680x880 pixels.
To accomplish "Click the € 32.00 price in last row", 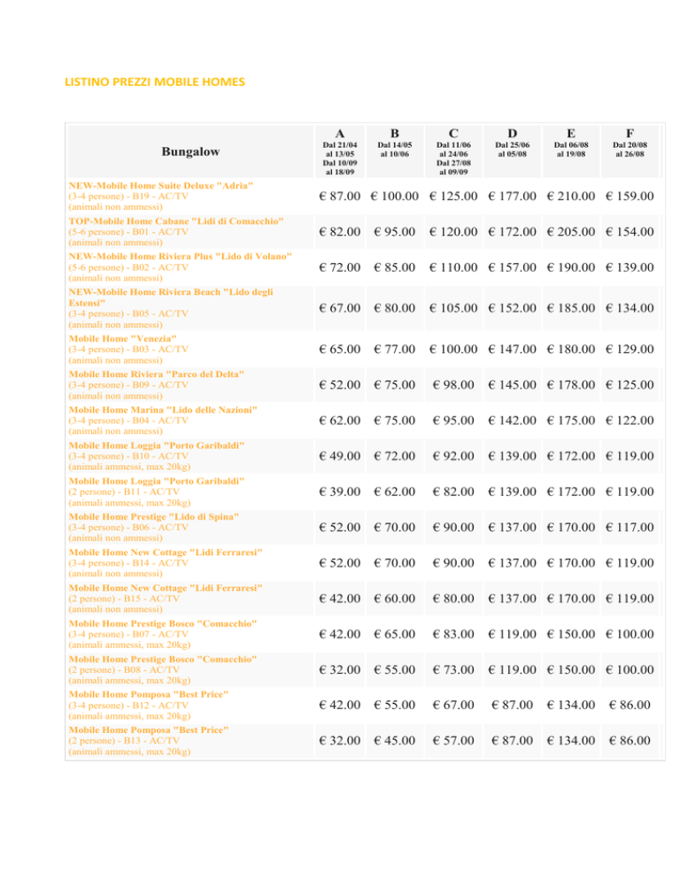I will point(340,740).
